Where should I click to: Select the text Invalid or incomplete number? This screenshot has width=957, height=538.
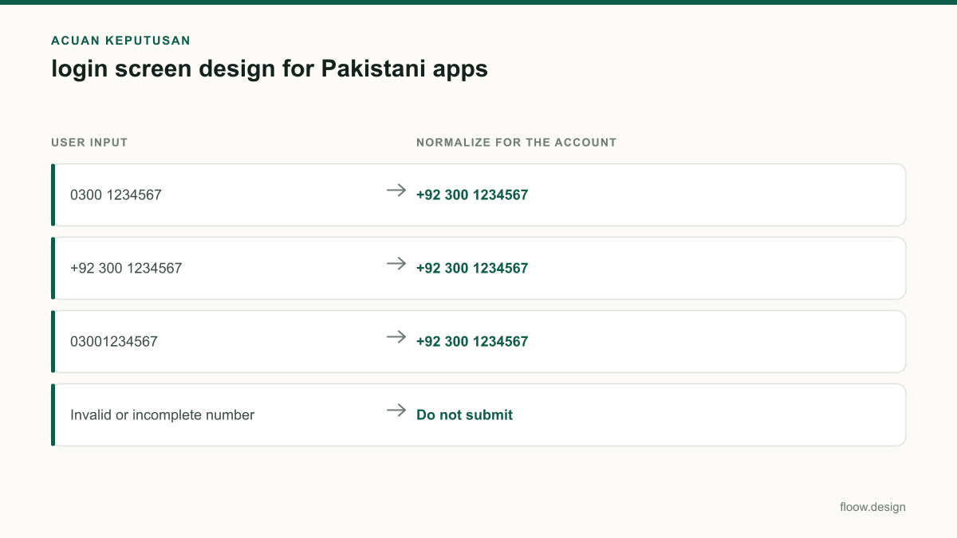click(163, 414)
